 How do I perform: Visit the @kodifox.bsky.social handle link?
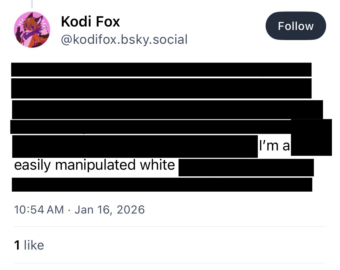(124, 39)
